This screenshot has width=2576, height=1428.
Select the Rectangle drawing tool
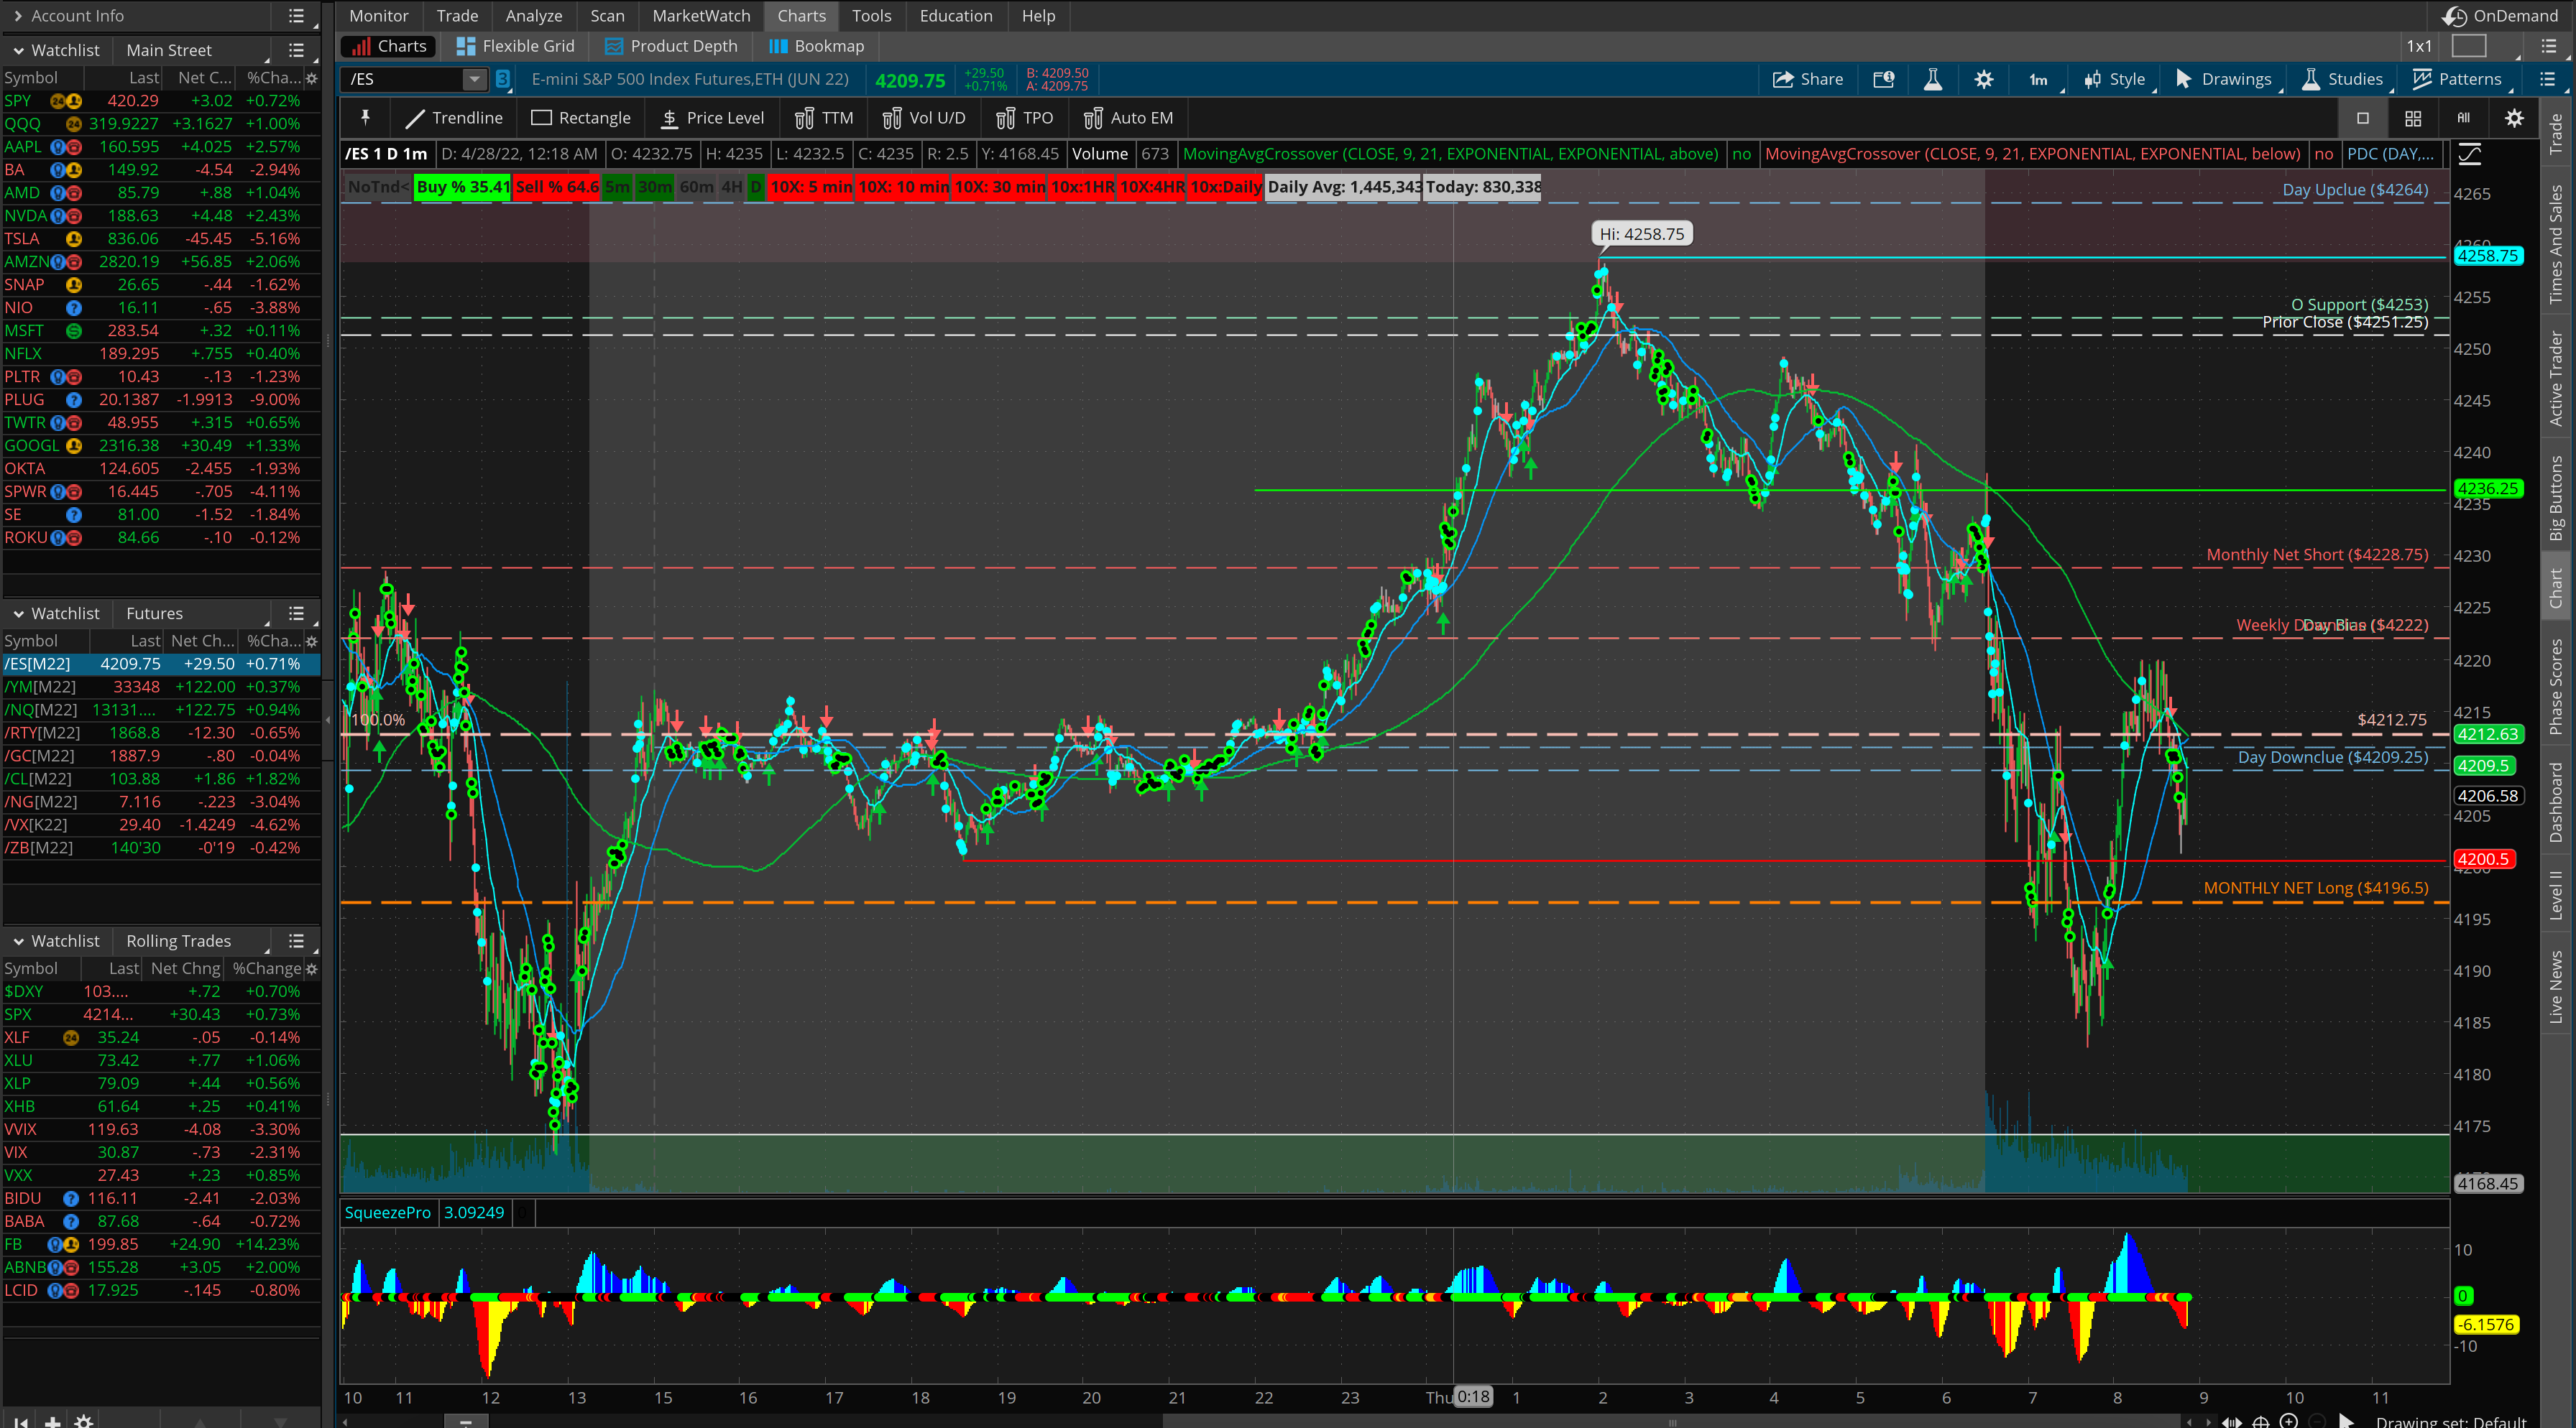coord(581,117)
